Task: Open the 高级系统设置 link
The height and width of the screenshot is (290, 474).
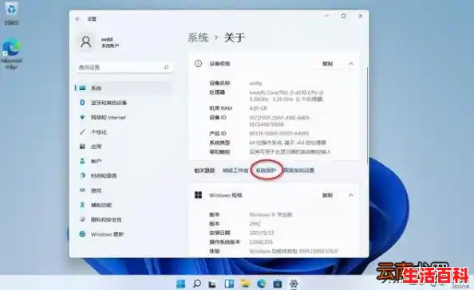Action: pyautogui.click(x=298, y=170)
